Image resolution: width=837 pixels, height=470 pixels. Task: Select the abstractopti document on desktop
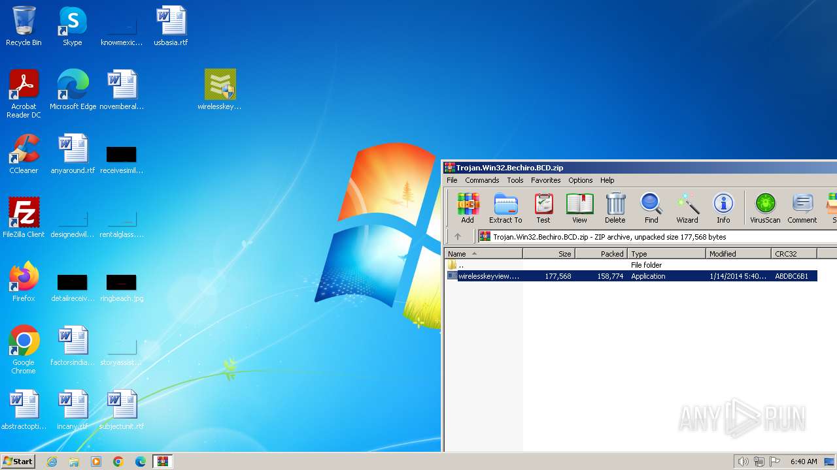coord(24,410)
